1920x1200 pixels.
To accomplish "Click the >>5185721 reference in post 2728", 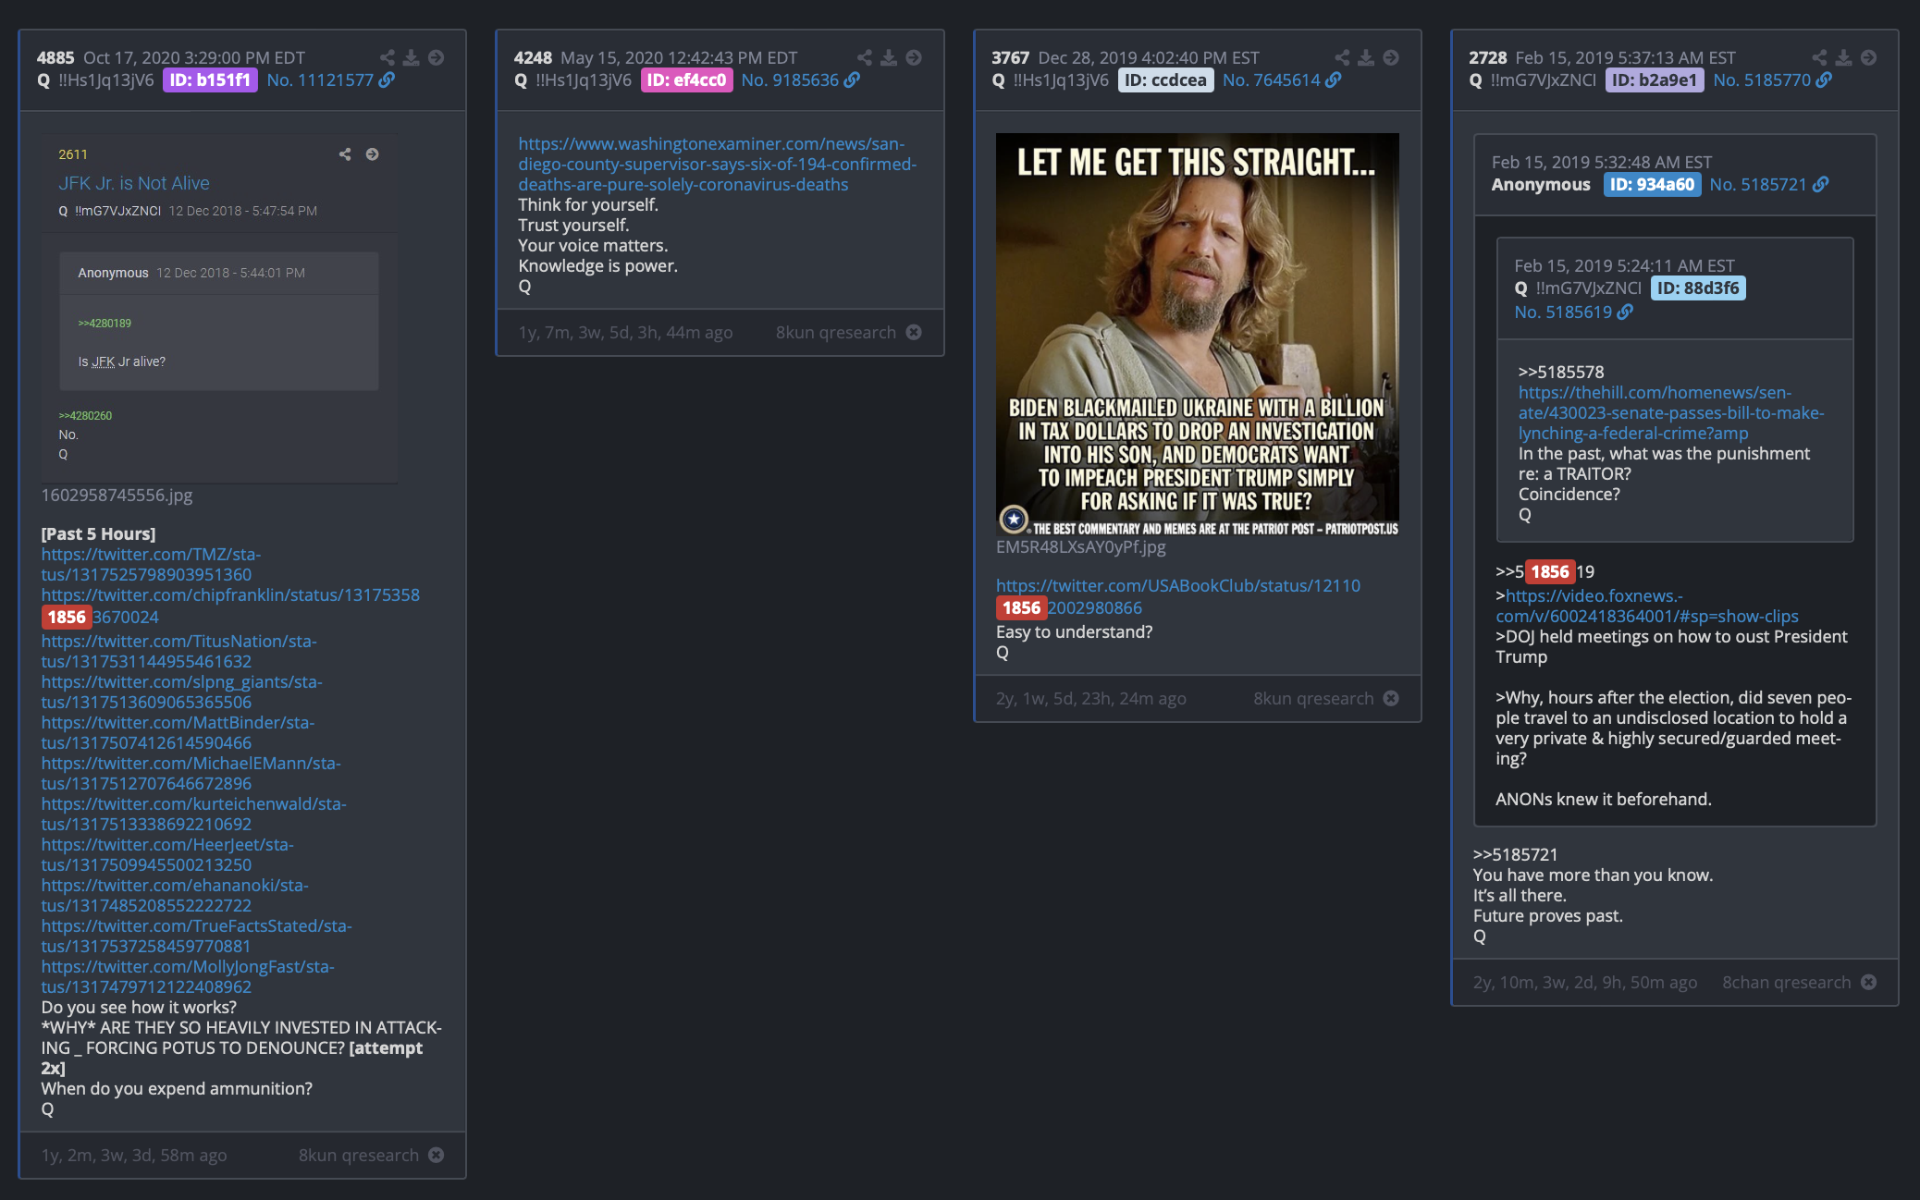I will (1515, 855).
